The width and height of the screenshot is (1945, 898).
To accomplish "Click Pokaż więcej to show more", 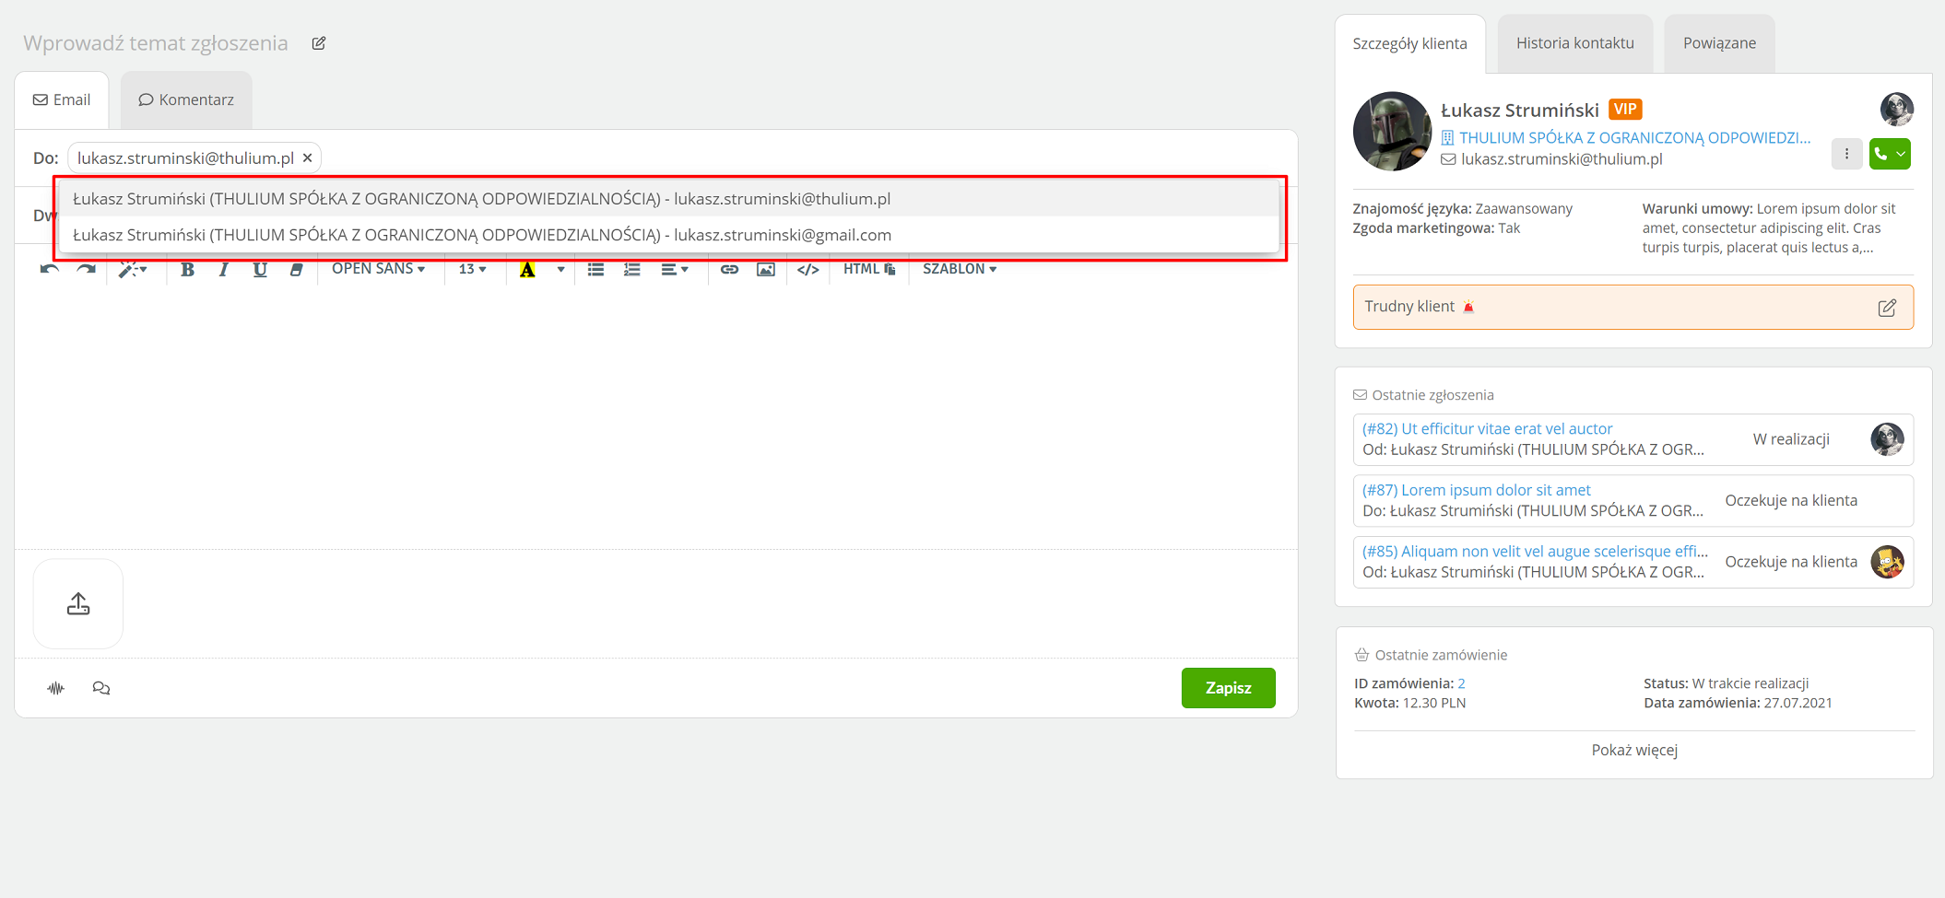I will [x=1634, y=750].
